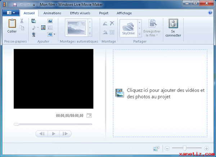216x157 pixels.
Task: Go down a row in Partager gallery
Action: click(x=140, y=28)
